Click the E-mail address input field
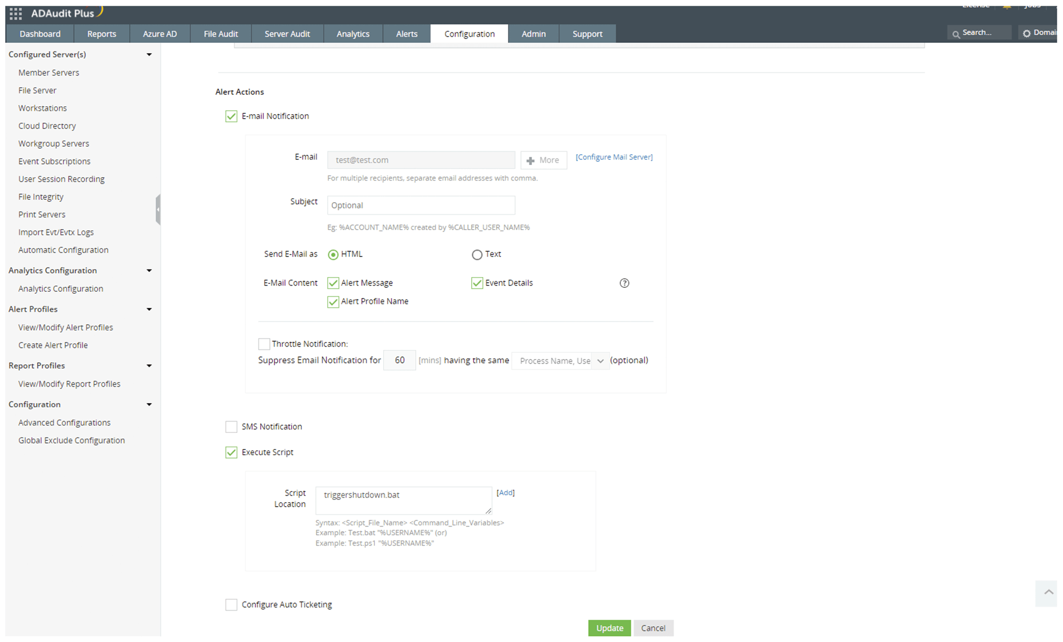 tap(421, 160)
